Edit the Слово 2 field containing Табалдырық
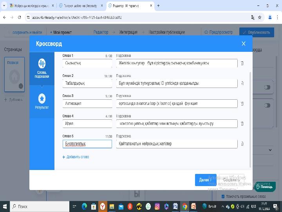Viewport: 282px width, 212px height. pyautogui.click(x=87, y=83)
